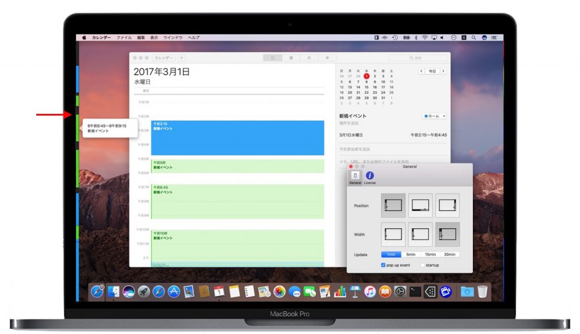
Task: Open the 表示 menu
Action: click(154, 38)
